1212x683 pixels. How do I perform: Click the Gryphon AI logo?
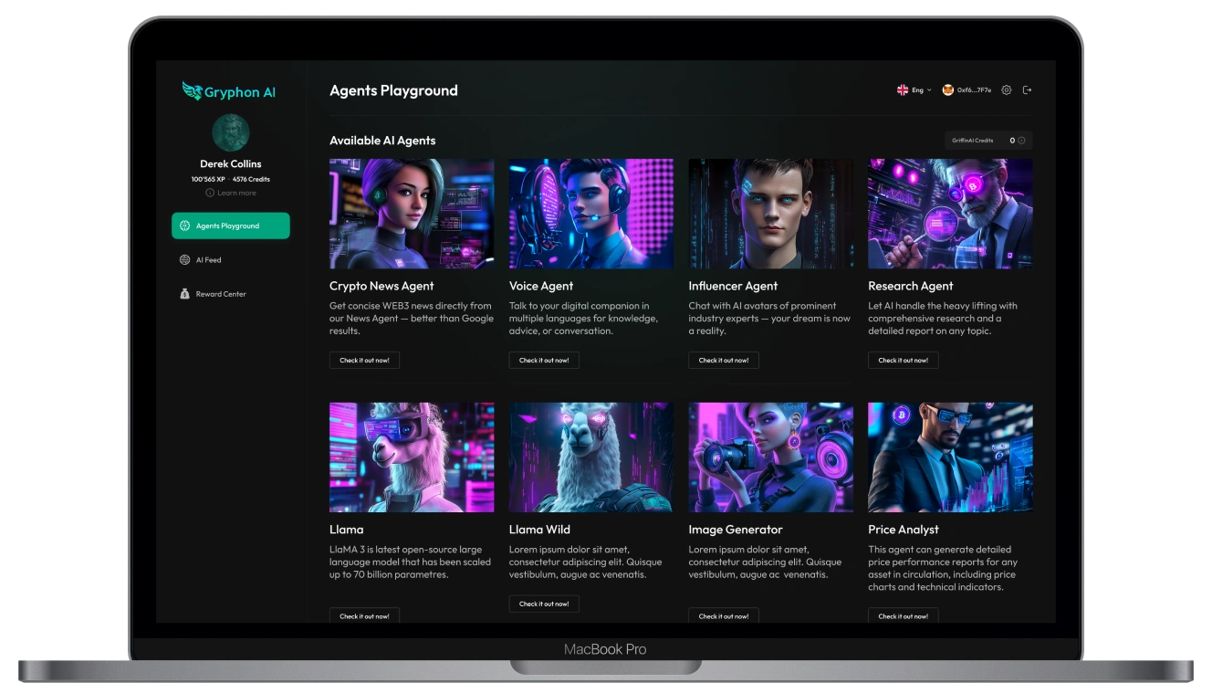click(x=229, y=91)
